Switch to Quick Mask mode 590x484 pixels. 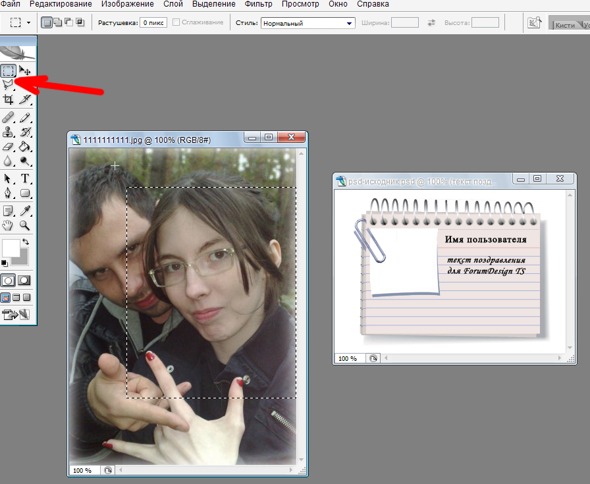[25, 280]
